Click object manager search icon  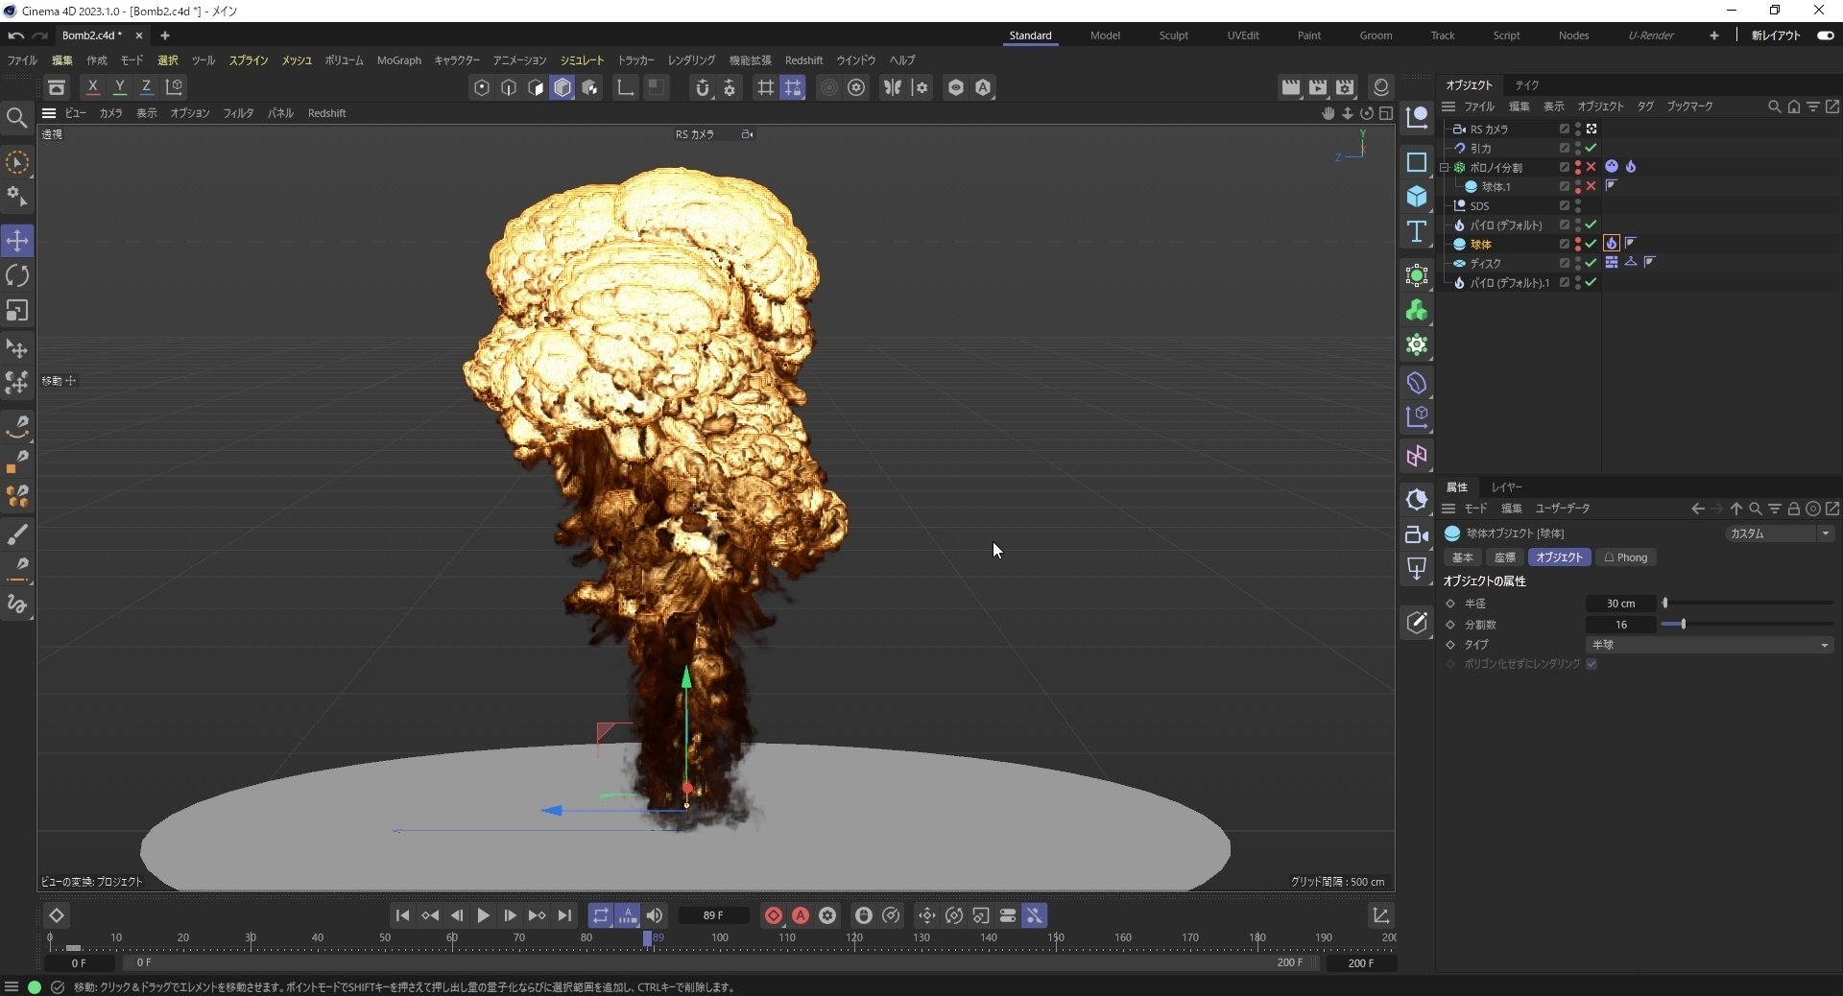pos(1774,107)
